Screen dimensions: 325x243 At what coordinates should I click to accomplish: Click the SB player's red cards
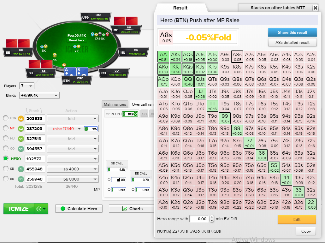click(41, 64)
